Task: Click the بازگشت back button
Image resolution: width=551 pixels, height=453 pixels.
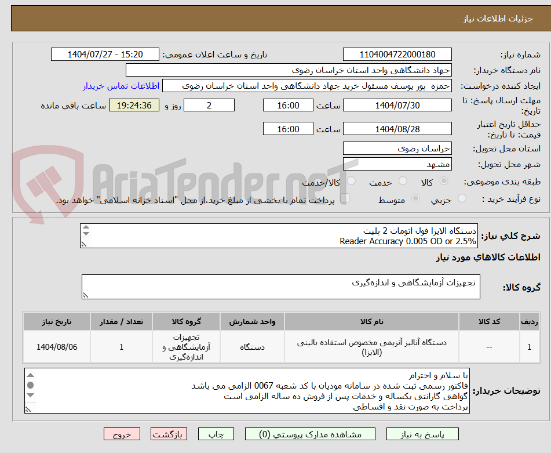Action: click(169, 434)
